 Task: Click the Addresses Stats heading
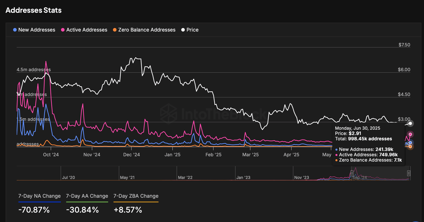[33, 10]
